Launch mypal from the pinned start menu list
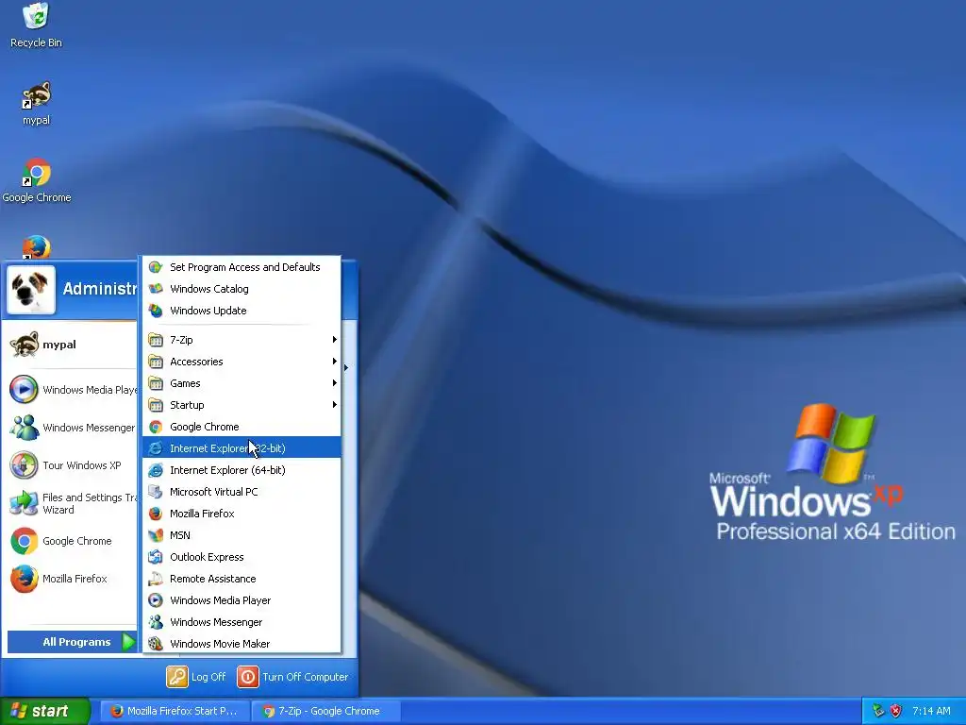Screen dimensions: 966x725 coord(71,345)
